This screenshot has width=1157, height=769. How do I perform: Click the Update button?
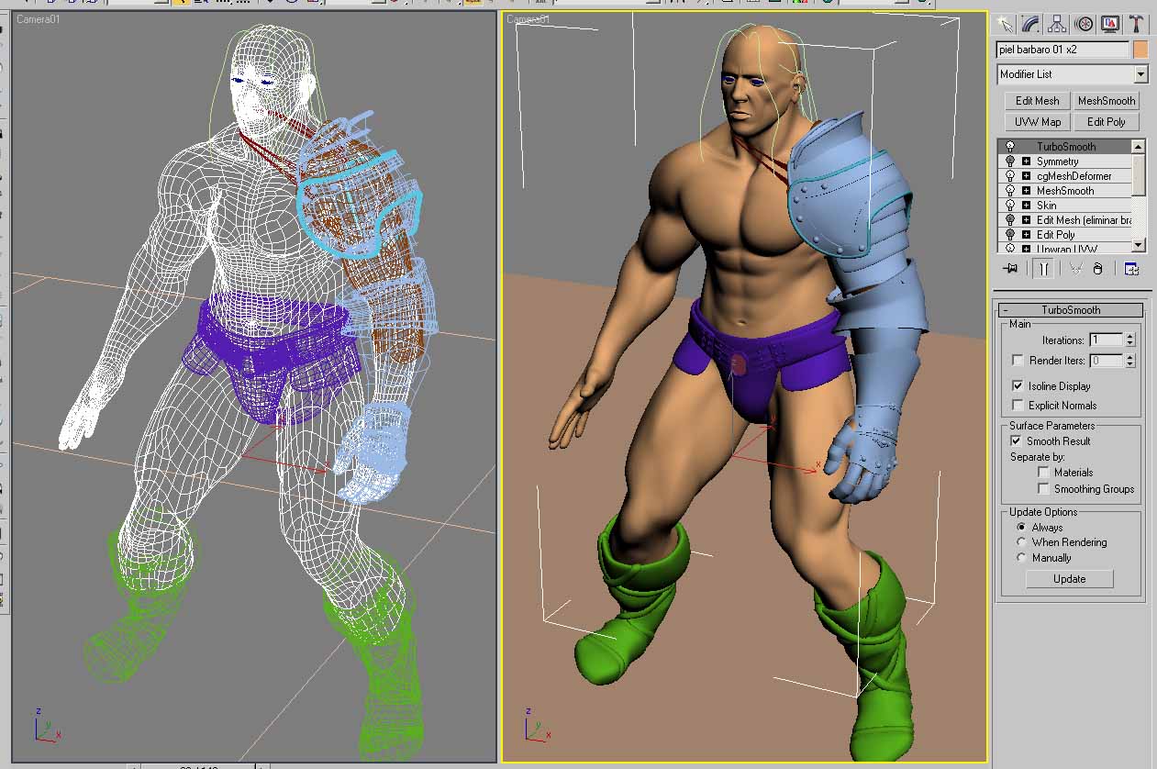[1069, 579]
